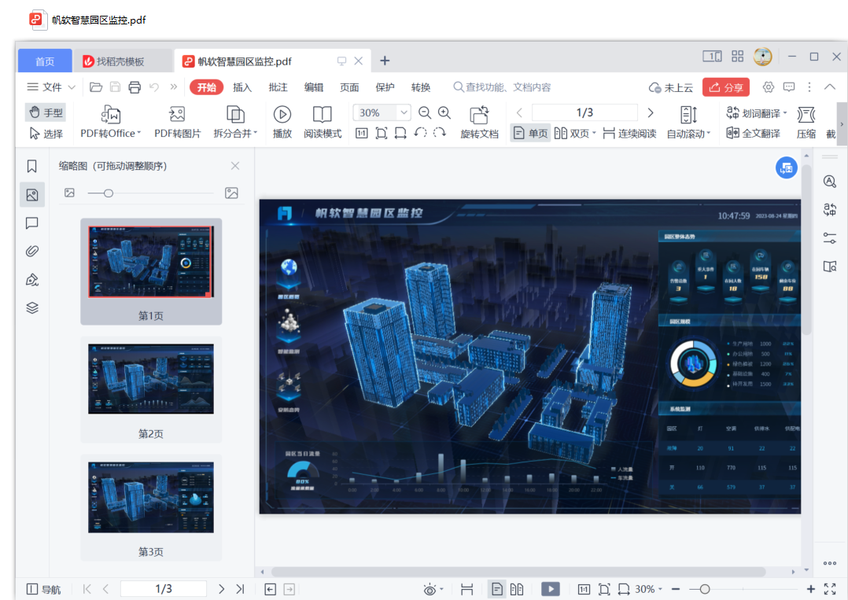Add a new tab
848x600 pixels.
385,61
